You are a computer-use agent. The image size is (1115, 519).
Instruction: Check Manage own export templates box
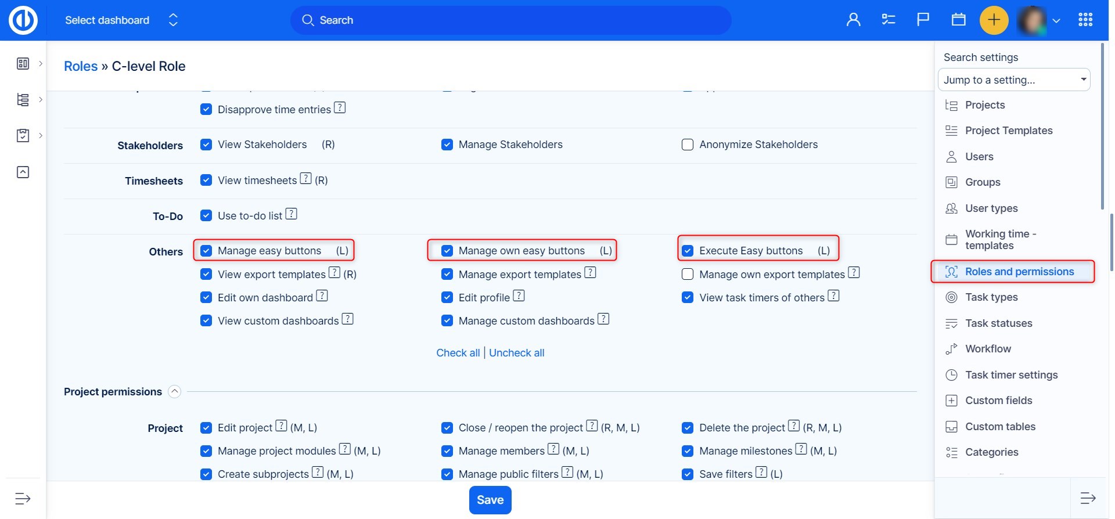688,275
